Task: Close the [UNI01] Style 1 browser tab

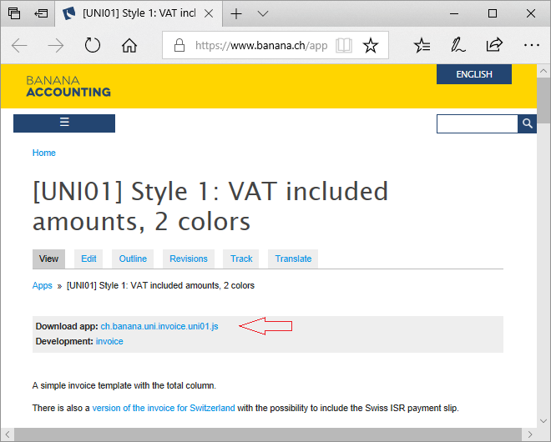Action: [209, 13]
